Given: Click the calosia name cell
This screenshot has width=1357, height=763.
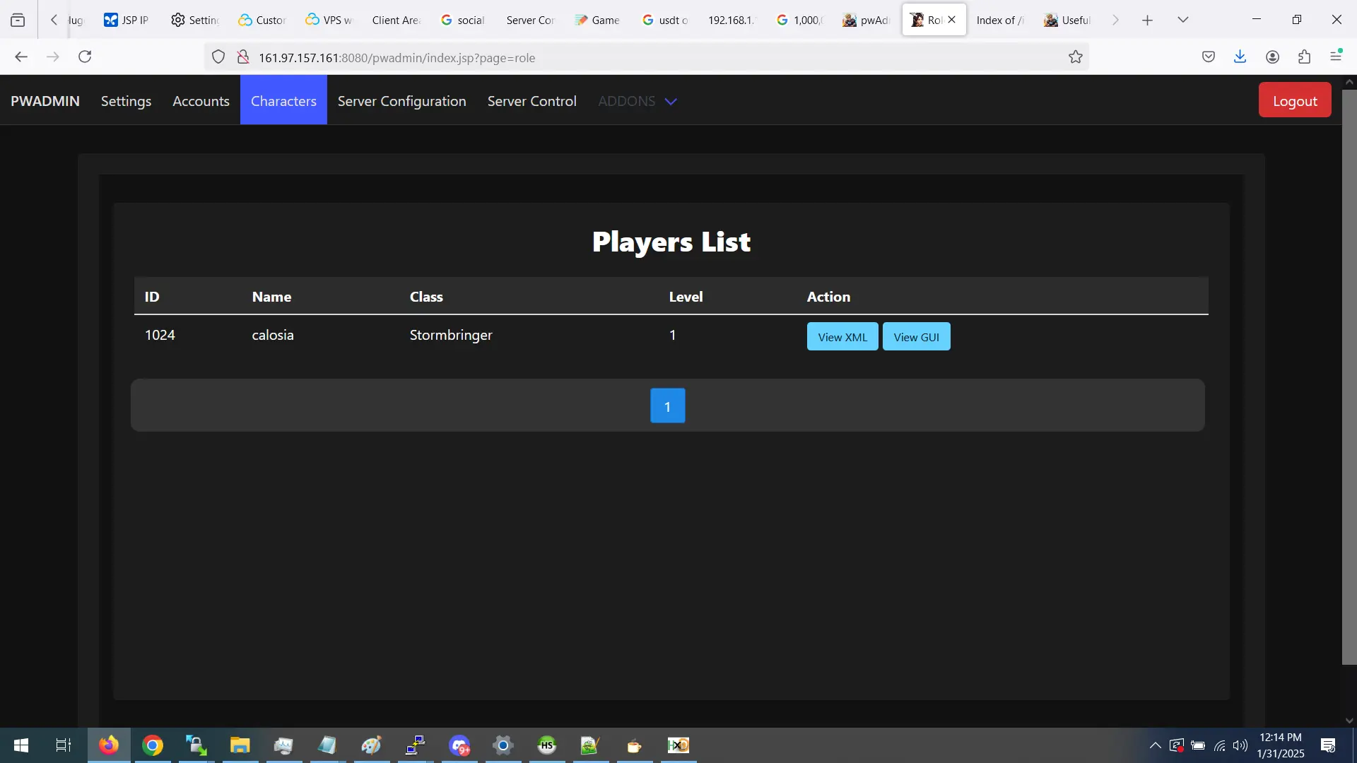Looking at the screenshot, I should tap(272, 335).
